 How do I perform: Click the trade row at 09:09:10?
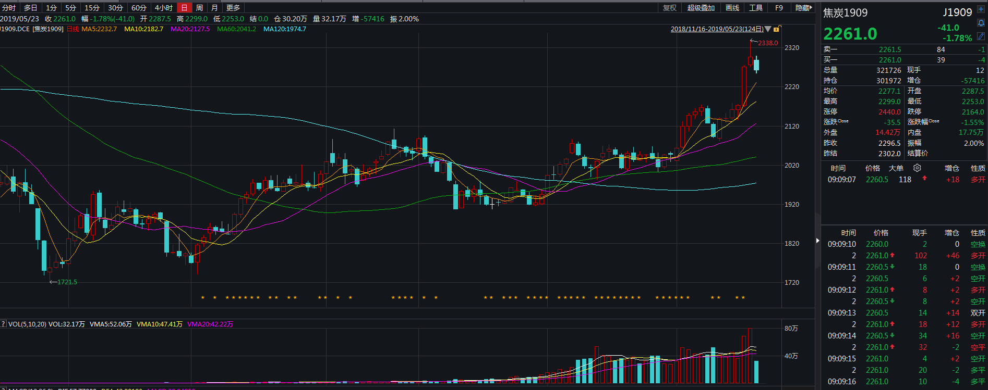(x=905, y=244)
